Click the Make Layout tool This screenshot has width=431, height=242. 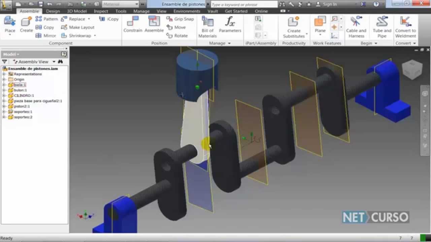pyautogui.click(x=78, y=27)
